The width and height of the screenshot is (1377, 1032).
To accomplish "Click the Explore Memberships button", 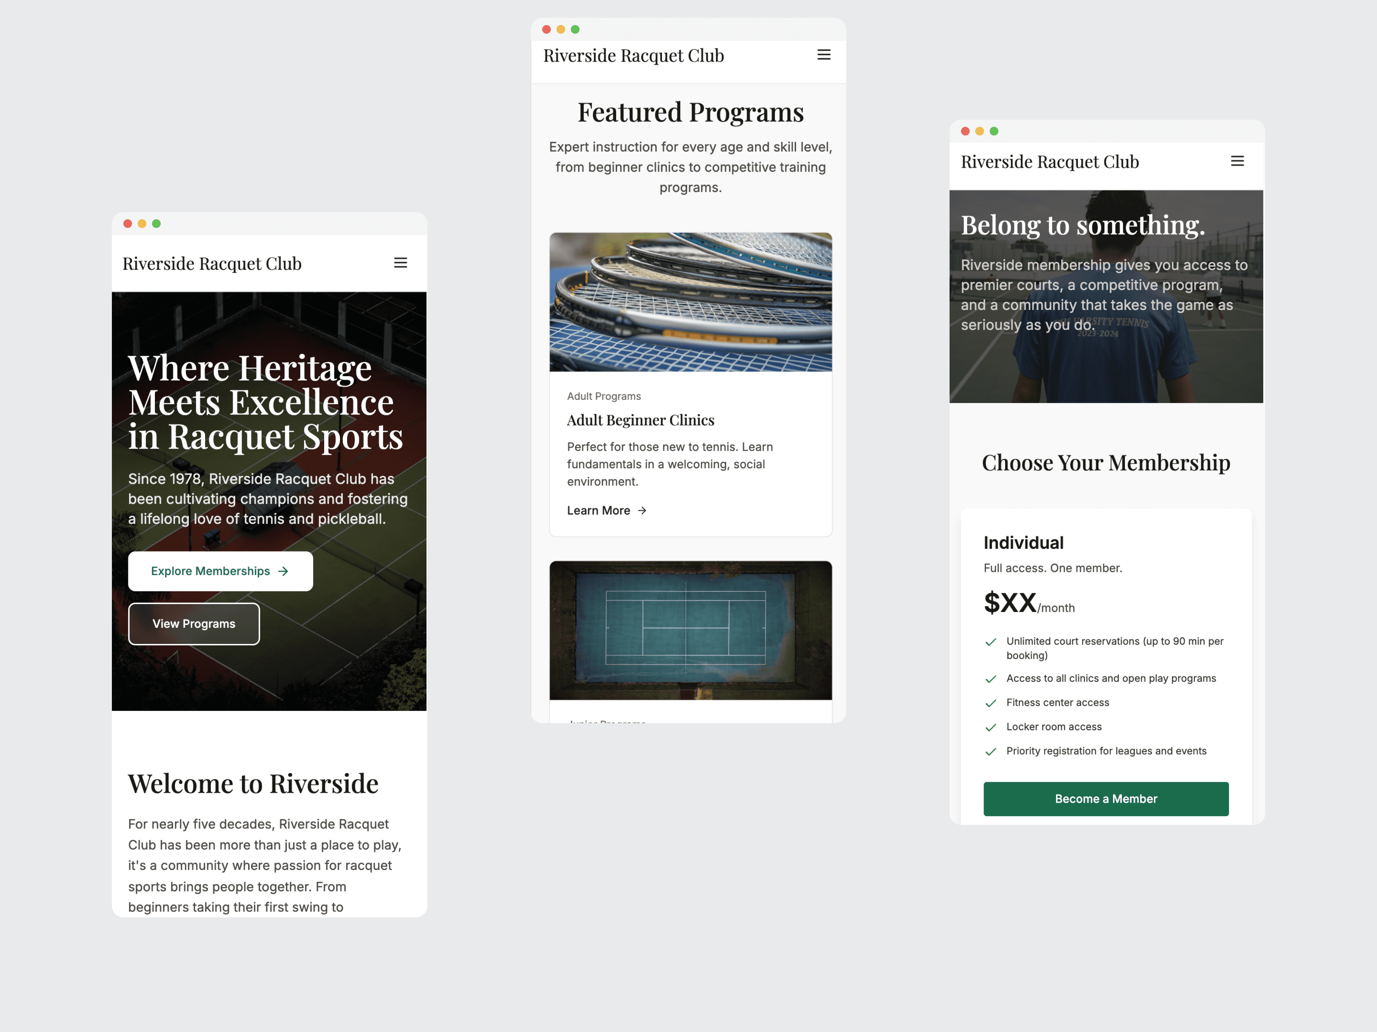I will (221, 571).
